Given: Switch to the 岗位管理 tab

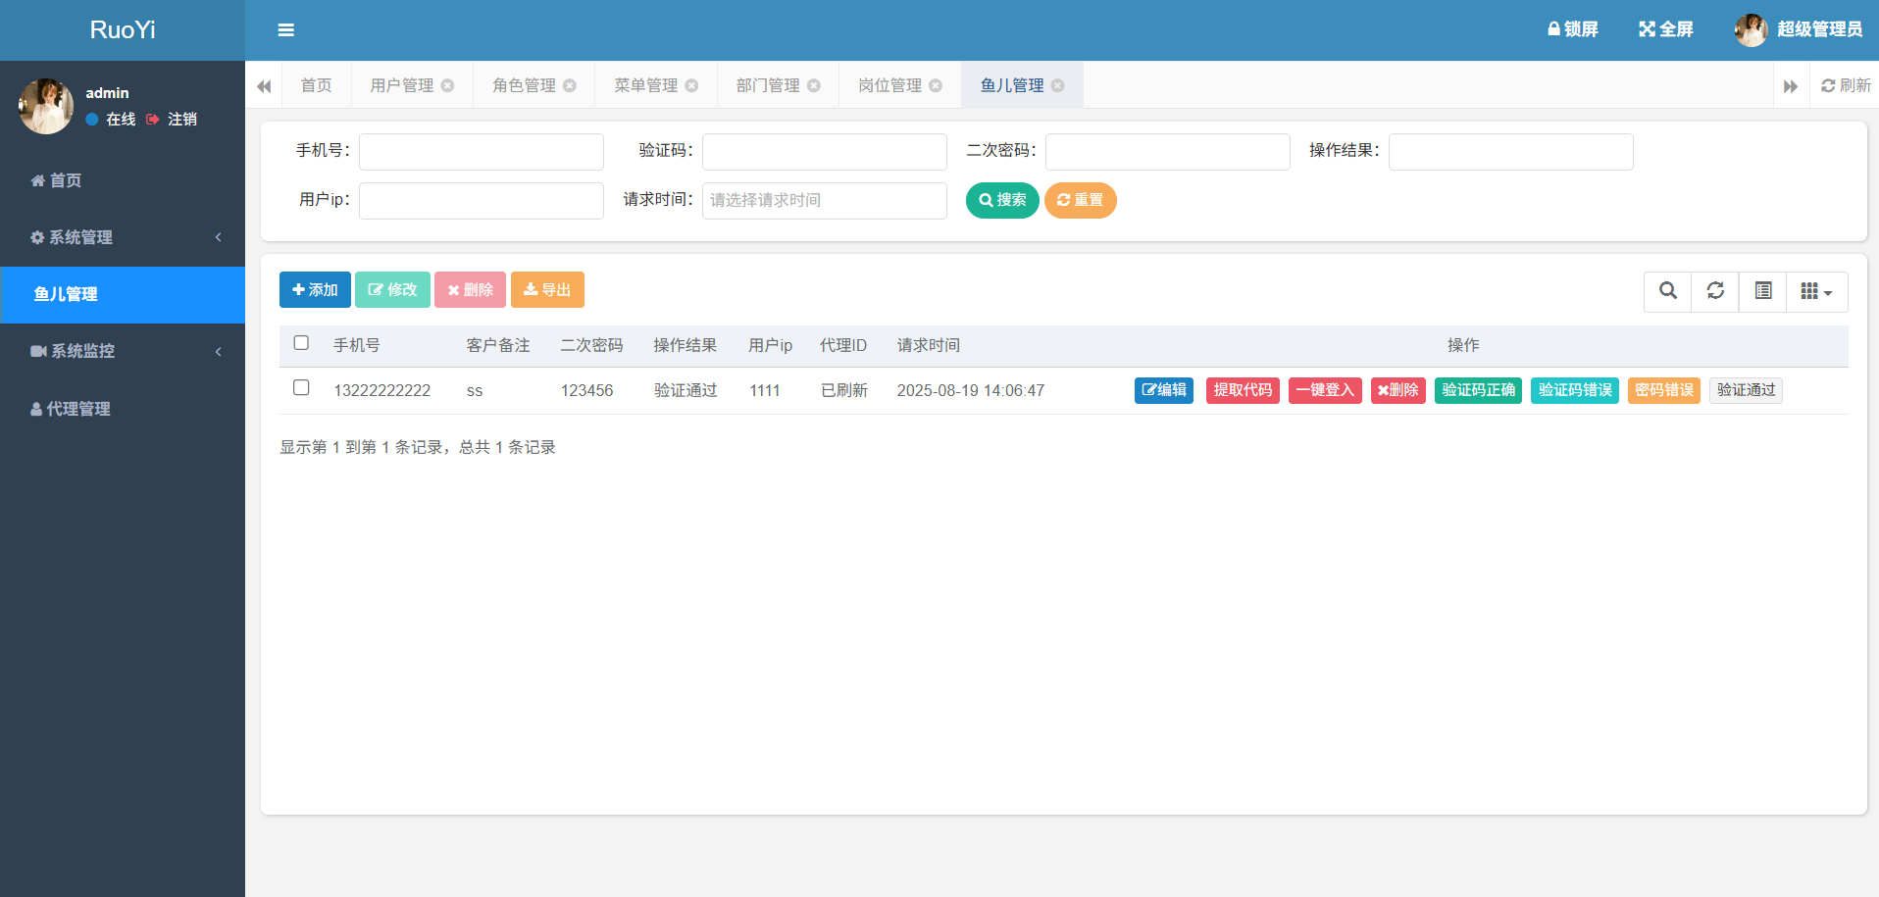Looking at the screenshot, I should [x=889, y=85].
